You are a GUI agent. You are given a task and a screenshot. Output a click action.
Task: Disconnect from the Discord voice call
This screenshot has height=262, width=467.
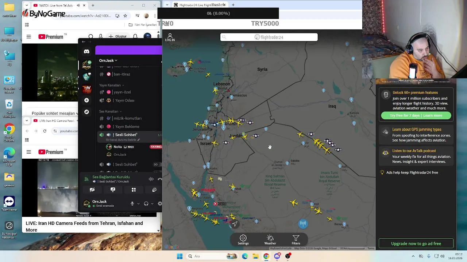pos(160,179)
